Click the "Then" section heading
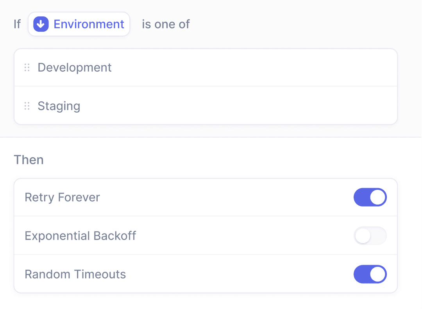The height and width of the screenshot is (309, 422). click(29, 160)
